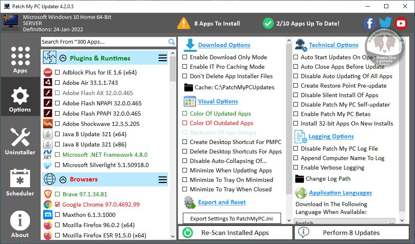Click the Java 8 (x64) icon
Viewport: 415px width, 244px height.
pyautogui.click(x=48, y=134)
